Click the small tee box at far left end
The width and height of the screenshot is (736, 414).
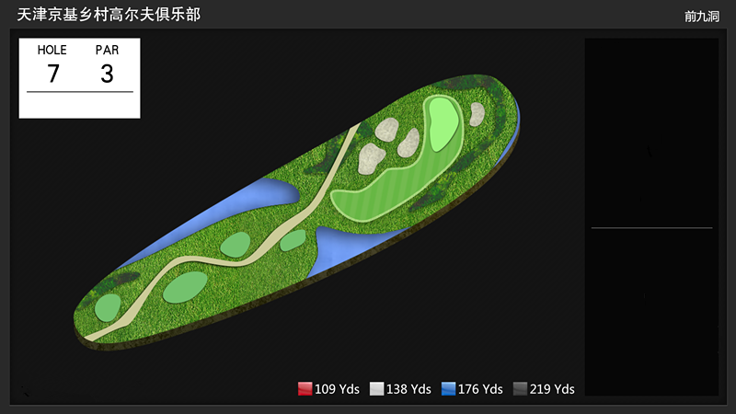click(x=108, y=307)
